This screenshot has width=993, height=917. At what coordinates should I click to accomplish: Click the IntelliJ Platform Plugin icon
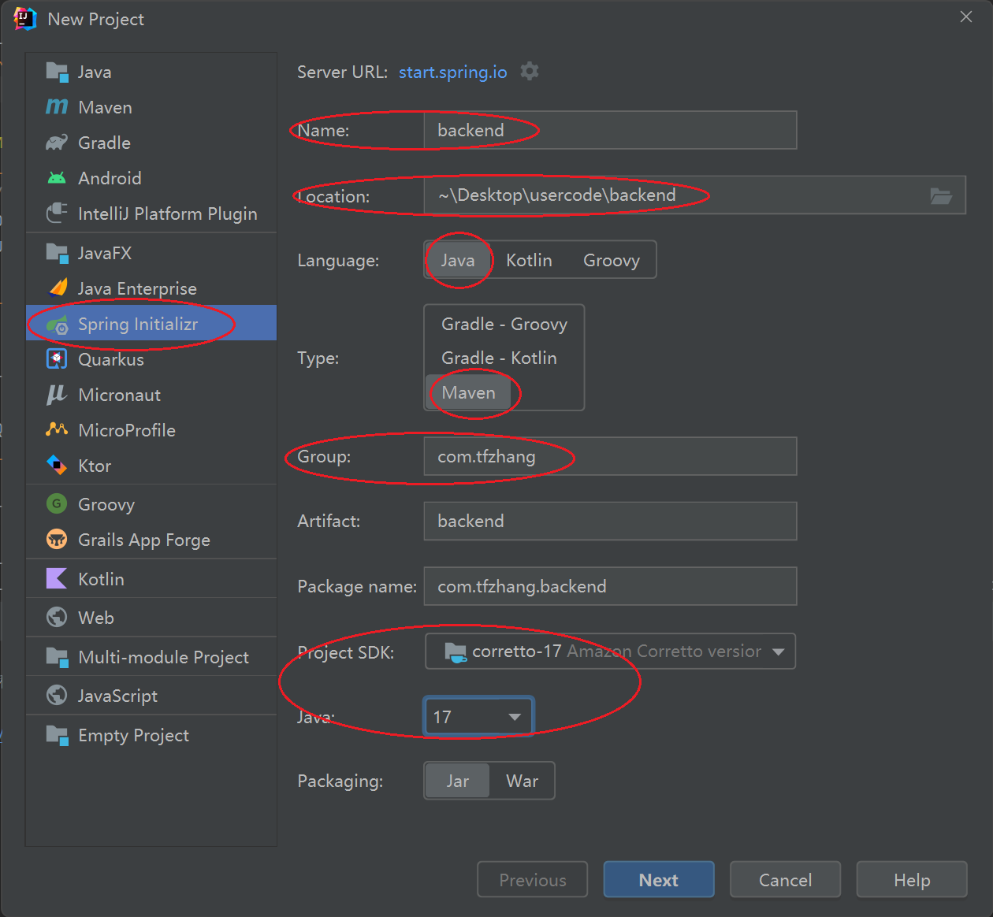[57, 213]
